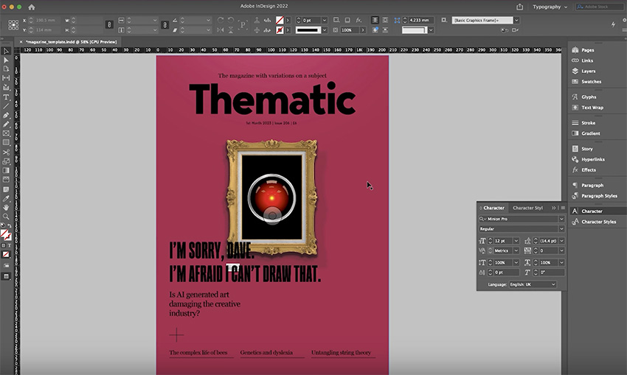Image resolution: width=627 pixels, height=375 pixels.
Task: Toggle the constrain width and height link
Action: (x=109, y=25)
